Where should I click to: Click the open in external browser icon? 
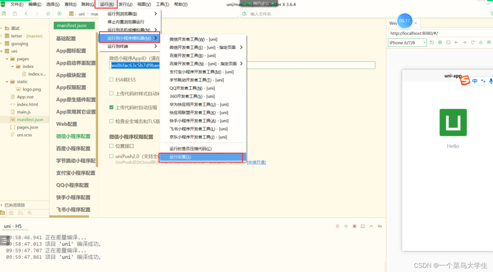click(432, 42)
